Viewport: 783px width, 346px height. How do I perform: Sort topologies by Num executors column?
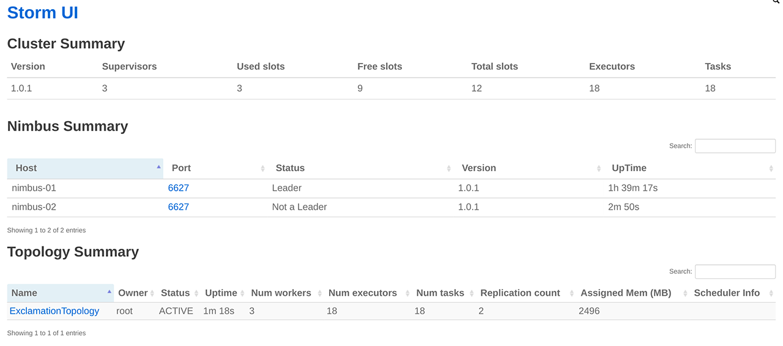(363, 293)
